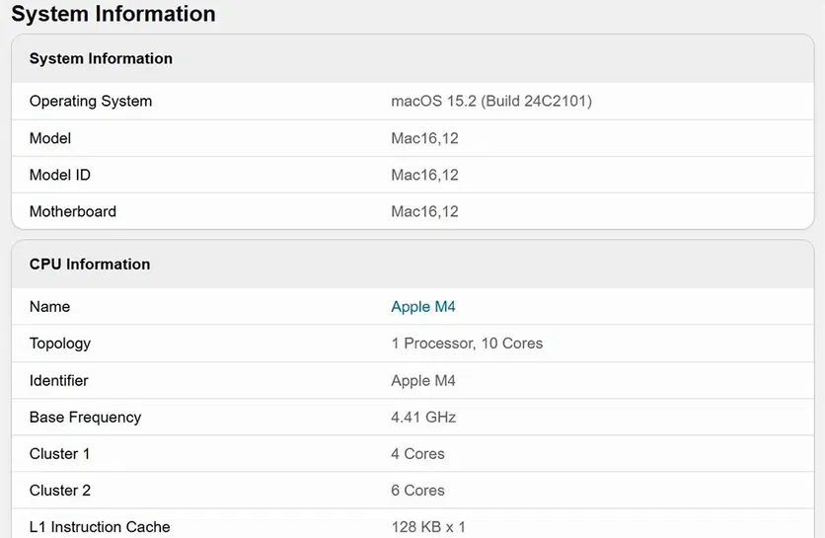The image size is (825, 538).
Task: Select the 4.41 GHz value
Action: 423,418
